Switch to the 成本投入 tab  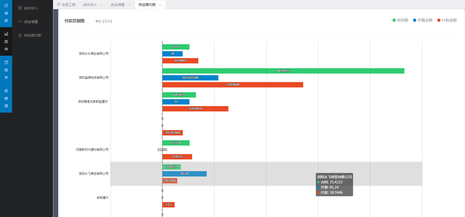[90, 5]
